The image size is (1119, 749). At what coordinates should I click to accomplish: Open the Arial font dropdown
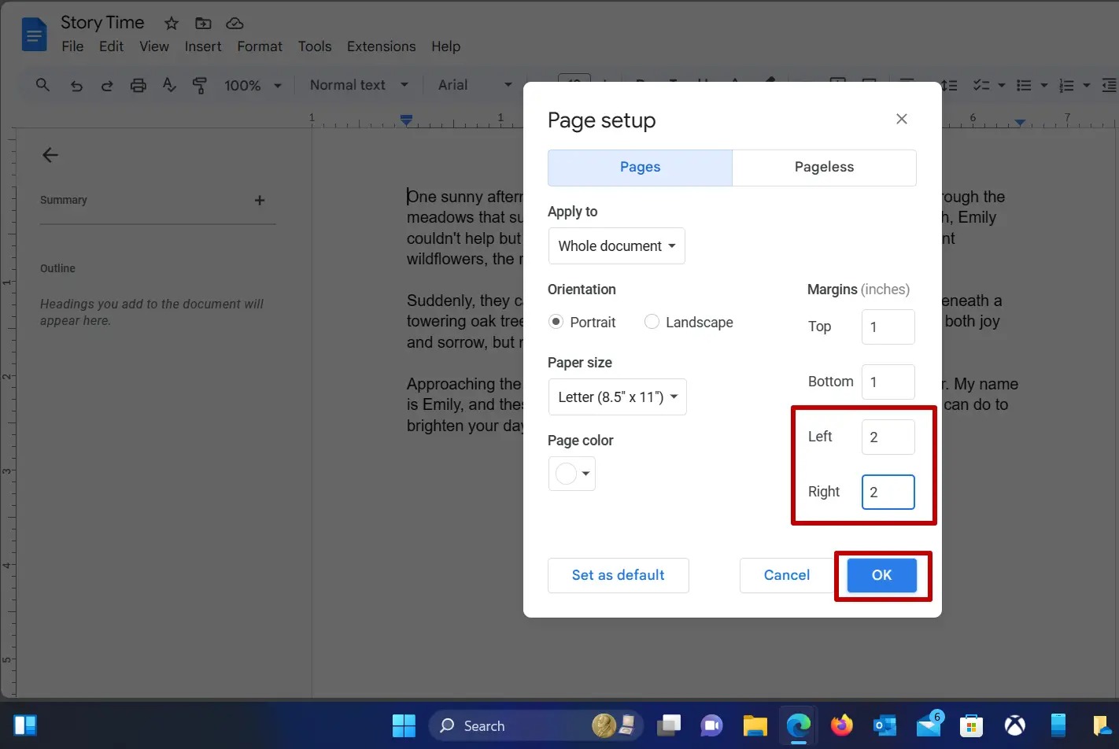coord(475,85)
